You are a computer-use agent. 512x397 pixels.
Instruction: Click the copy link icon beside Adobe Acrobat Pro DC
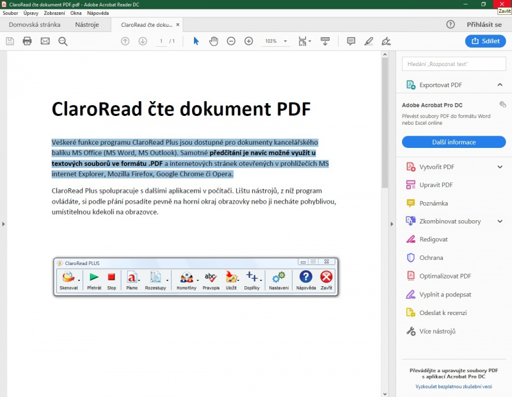503,104
